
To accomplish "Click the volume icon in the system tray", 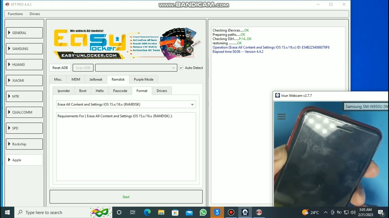I will [353, 212].
